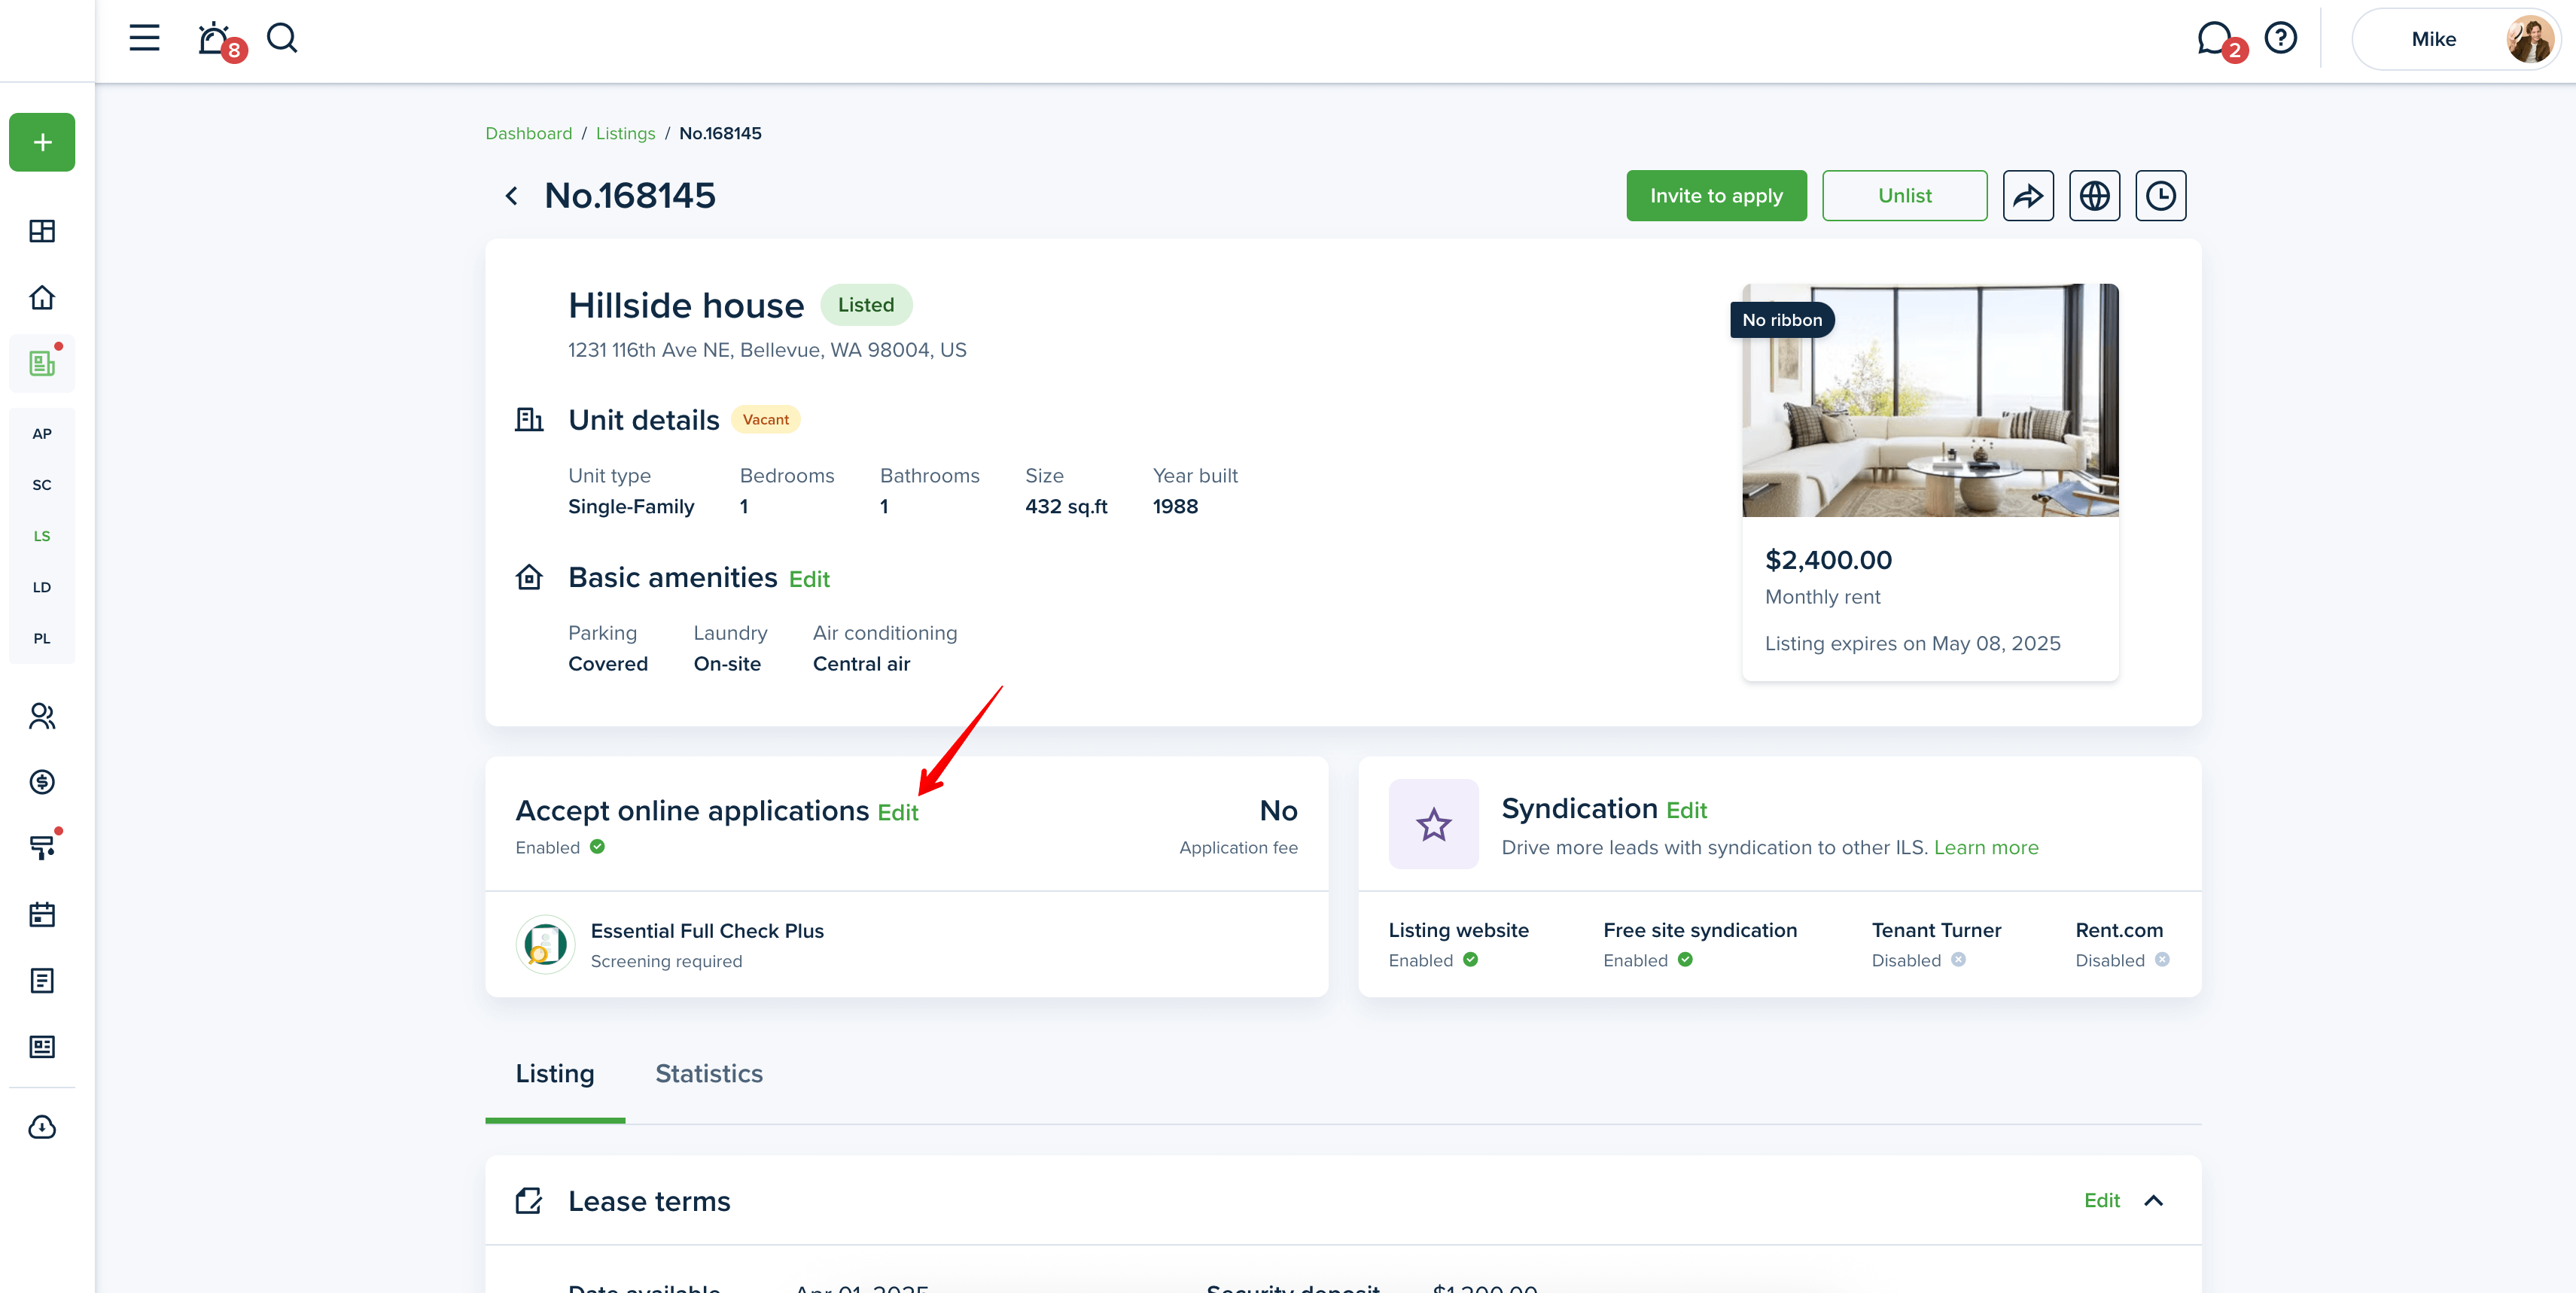Go to Listings breadcrumb

pyautogui.click(x=625, y=133)
